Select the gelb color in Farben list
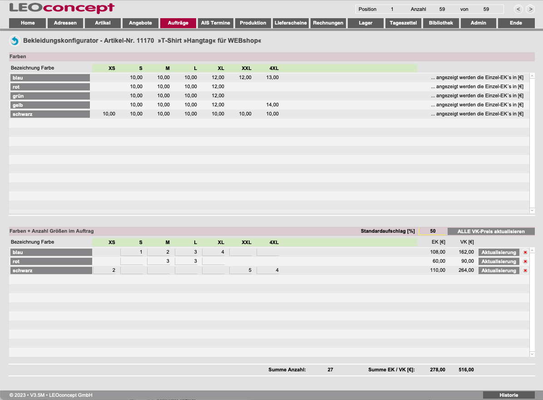The image size is (543, 400). [x=50, y=105]
